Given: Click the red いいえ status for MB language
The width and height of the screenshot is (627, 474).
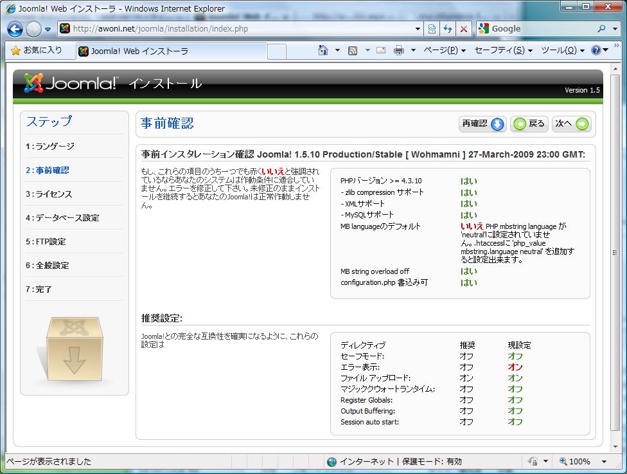Looking at the screenshot, I should click(x=472, y=226).
